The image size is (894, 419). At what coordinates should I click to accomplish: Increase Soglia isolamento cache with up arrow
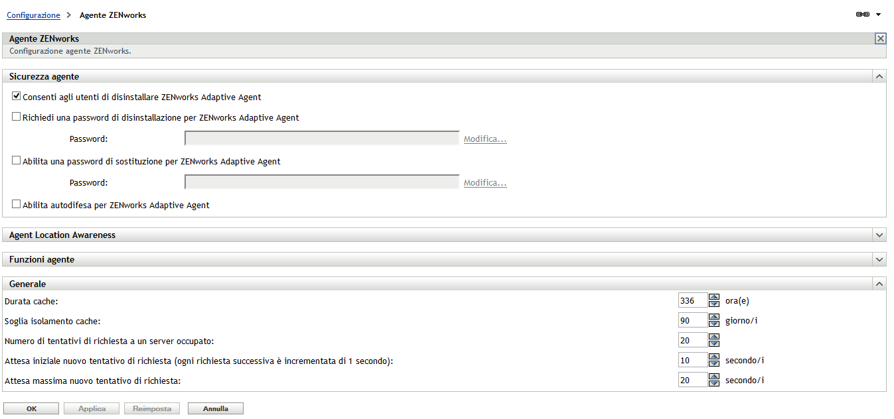coord(714,317)
